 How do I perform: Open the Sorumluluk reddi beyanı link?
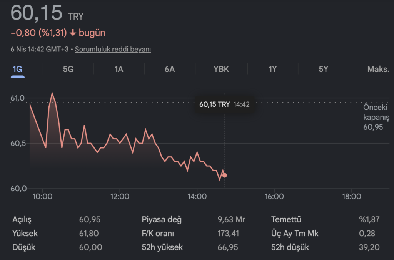[113, 49]
